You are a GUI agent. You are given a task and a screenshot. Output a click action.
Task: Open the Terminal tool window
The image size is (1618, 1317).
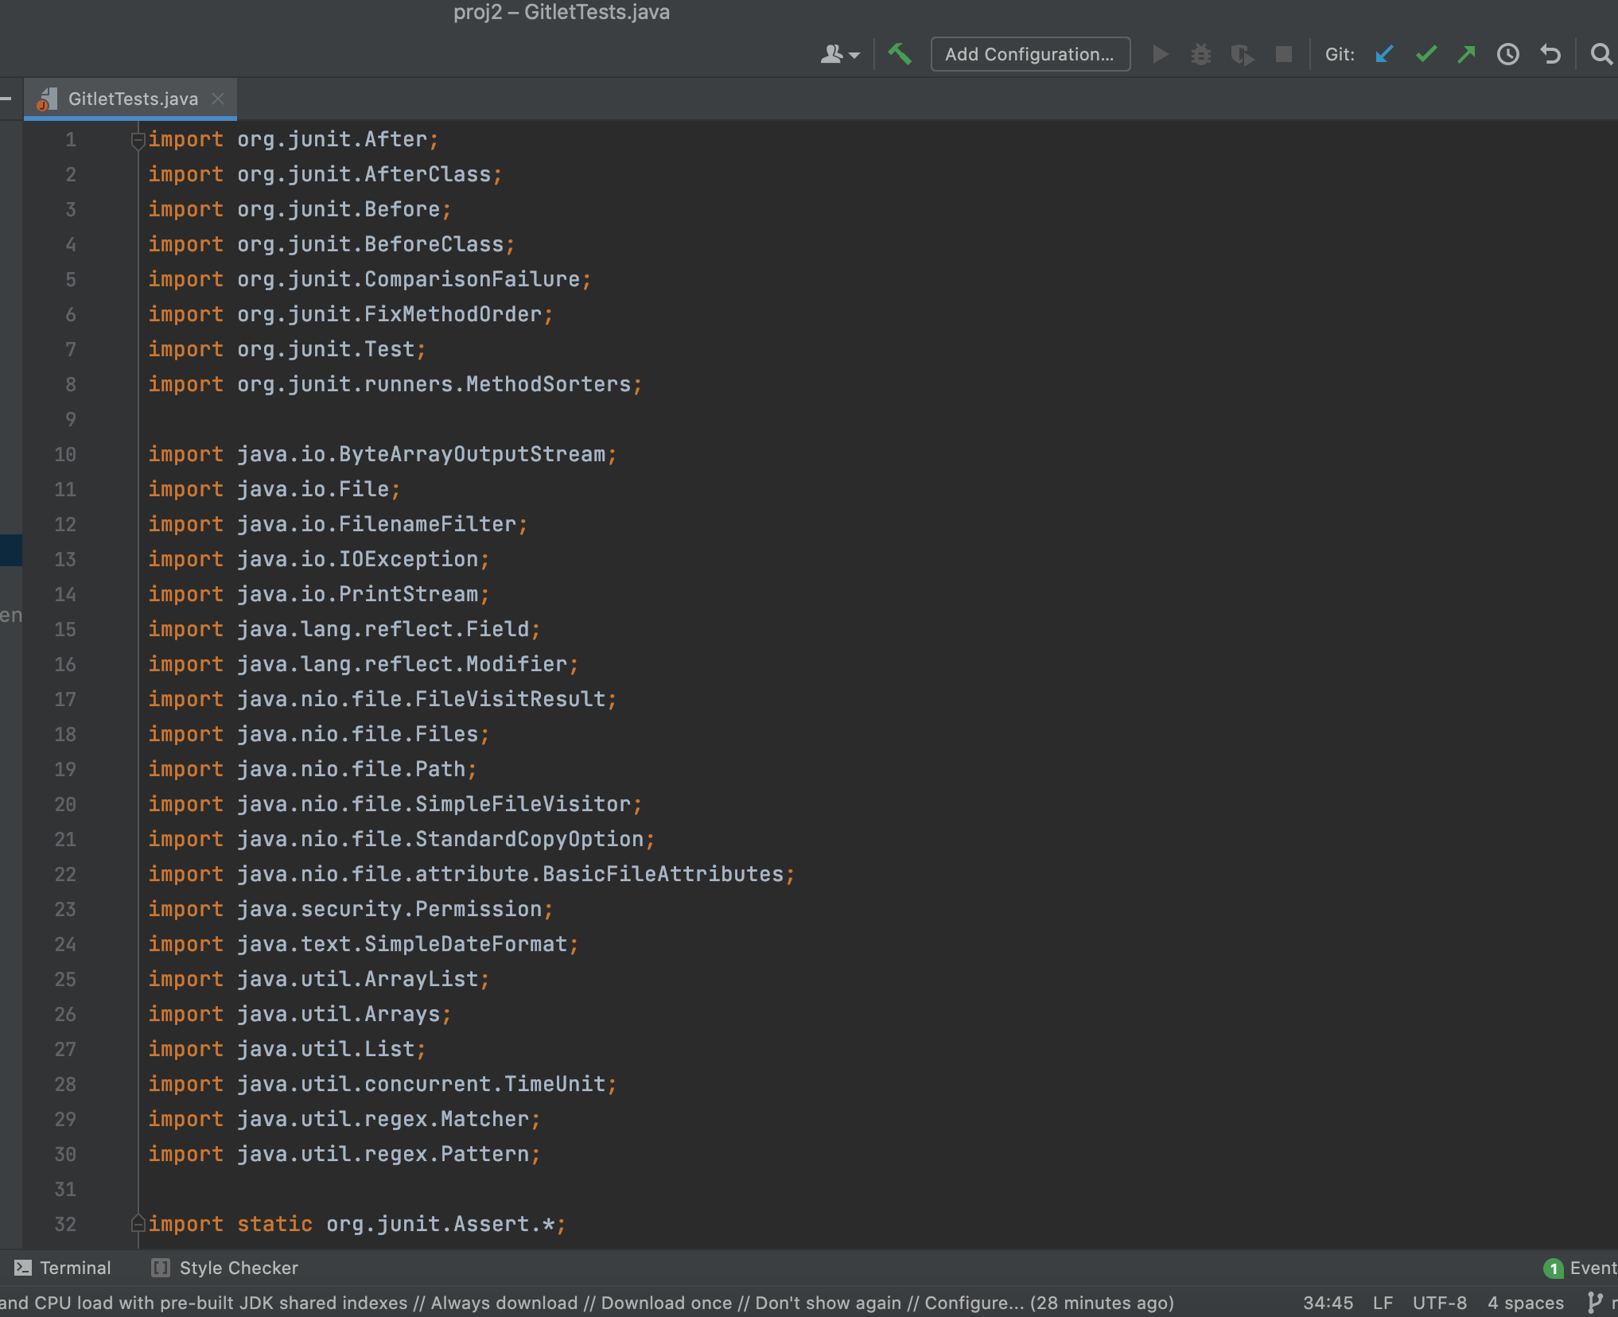coord(64,1268)
